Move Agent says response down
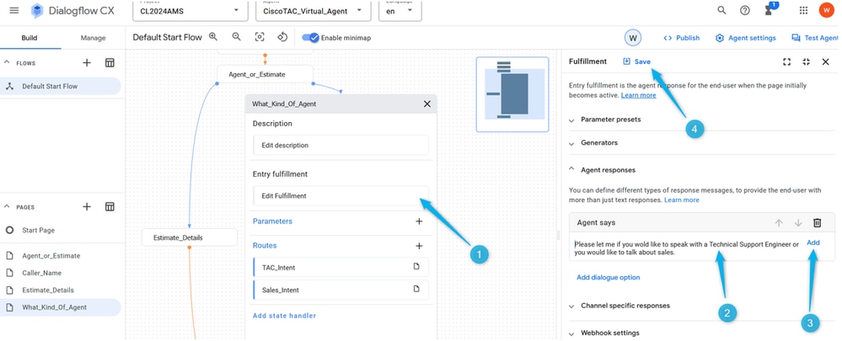Image resolution: width=842 pixels, height=341 pixels. coord(798,222)
